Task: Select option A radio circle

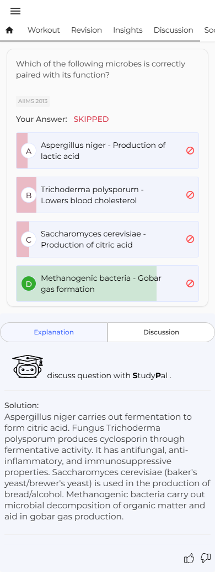Action: (x=29, y=151)
